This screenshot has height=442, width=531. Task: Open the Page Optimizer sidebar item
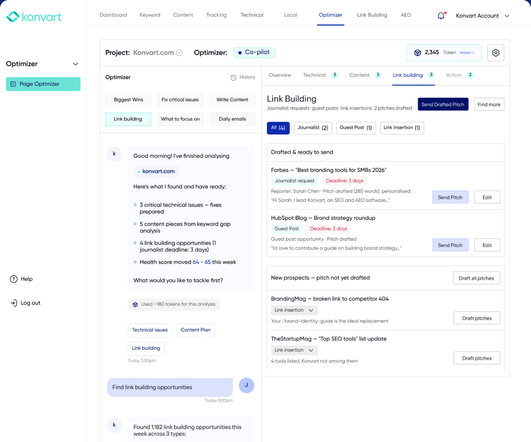pyautogui.click(x=43, y=84)
